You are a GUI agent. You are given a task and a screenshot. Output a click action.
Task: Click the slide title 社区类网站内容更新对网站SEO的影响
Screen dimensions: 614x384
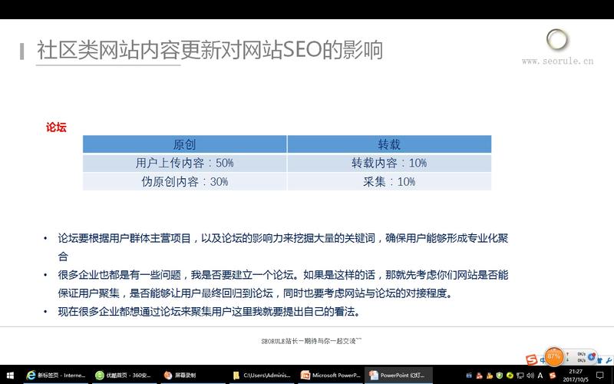(210, 50)
